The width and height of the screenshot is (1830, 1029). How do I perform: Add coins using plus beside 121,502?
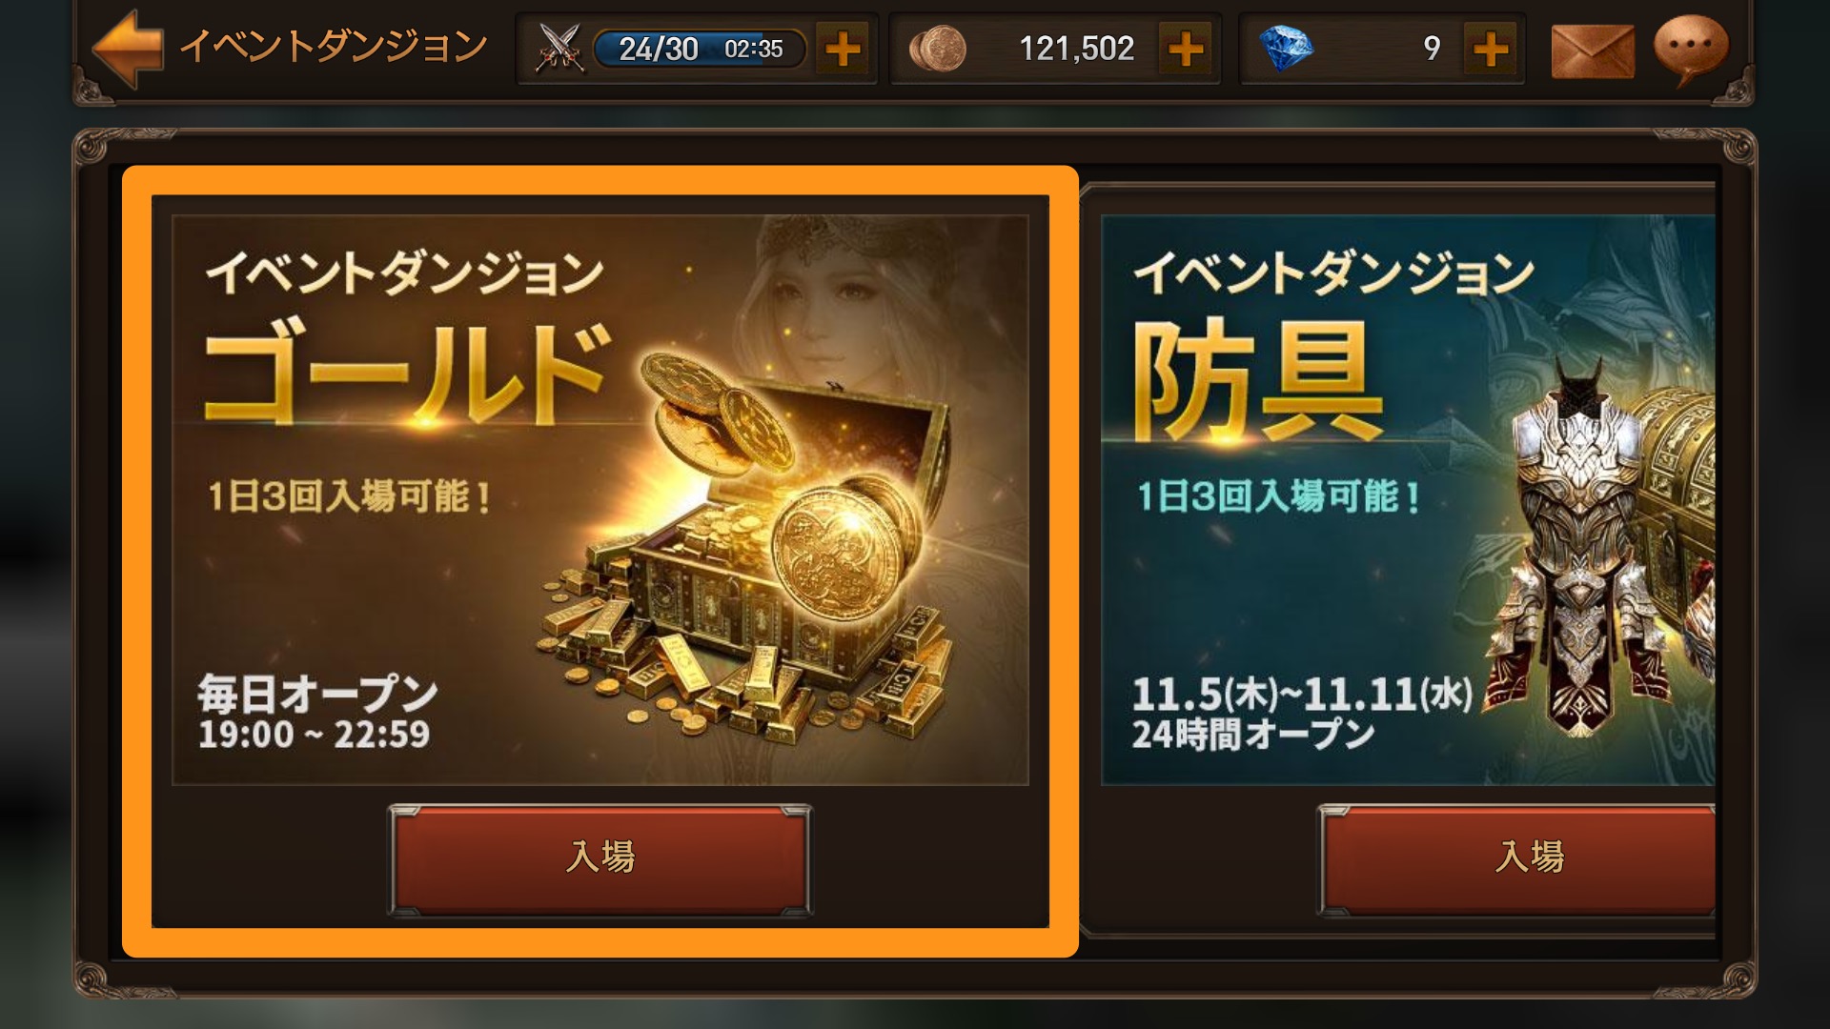tap(1185, 49)
